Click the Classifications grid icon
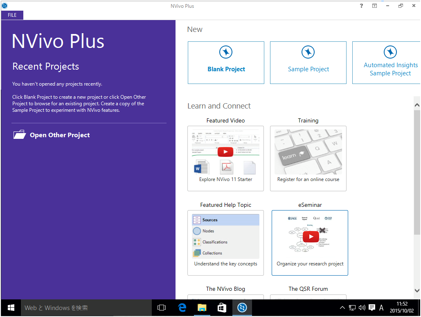The width and height of the screenshot is (421, 317). pyautogui.click(x=197, y=242)
